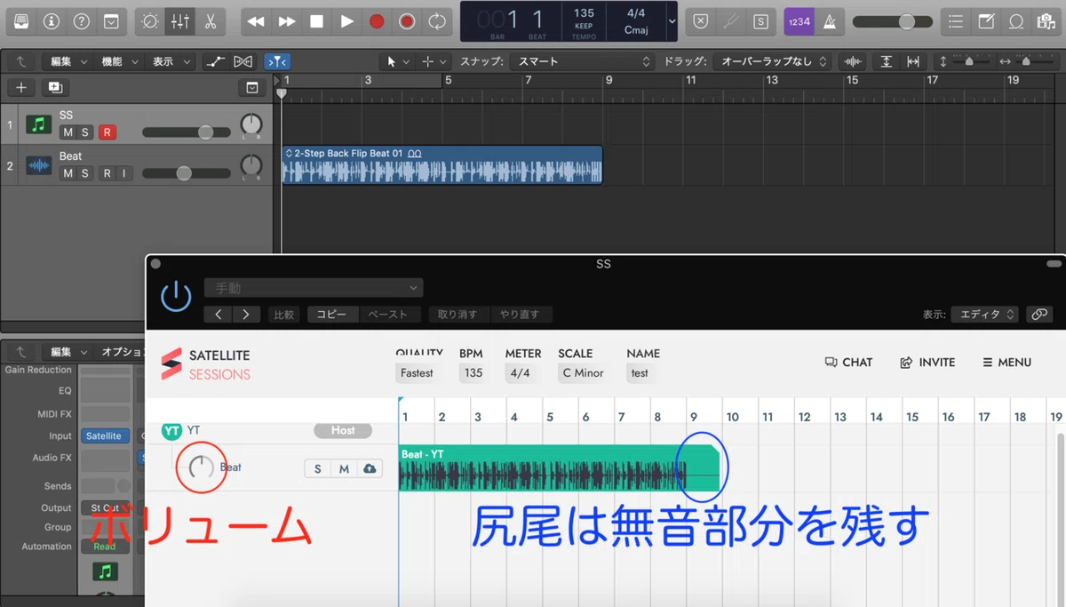Toggle the SS plugin power bypass button
This screenshot has height=607, width=1066.
tap(176, 296)
